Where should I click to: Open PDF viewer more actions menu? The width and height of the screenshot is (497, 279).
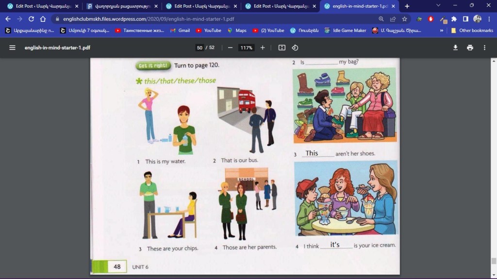click(484, 48)
